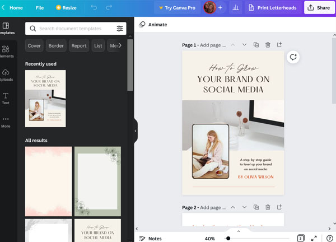Open the Uploads panel in the sidebar
This screenshot has width=336, height=242.
point(6,76)
